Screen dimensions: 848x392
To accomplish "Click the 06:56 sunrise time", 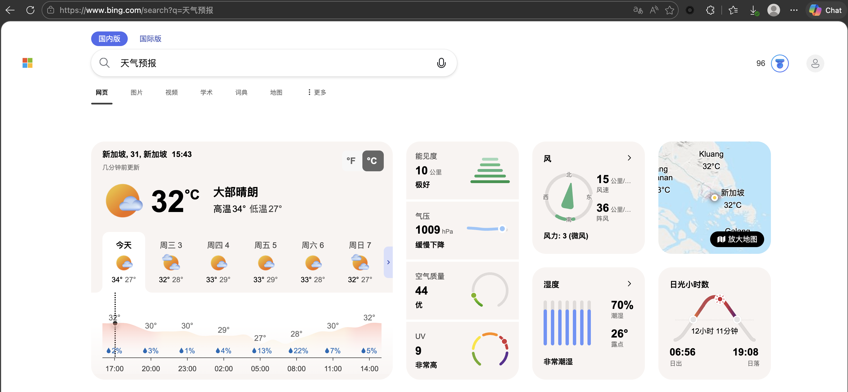I will [x=682, y=352].
